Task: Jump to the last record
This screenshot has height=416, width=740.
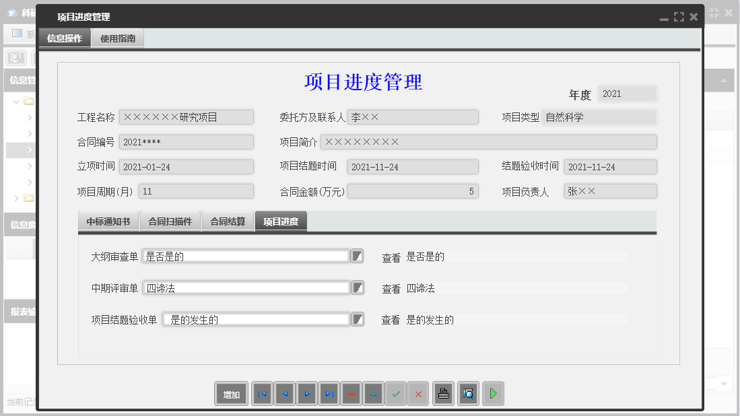Action: pyautogui.click(x=329, y=394)
